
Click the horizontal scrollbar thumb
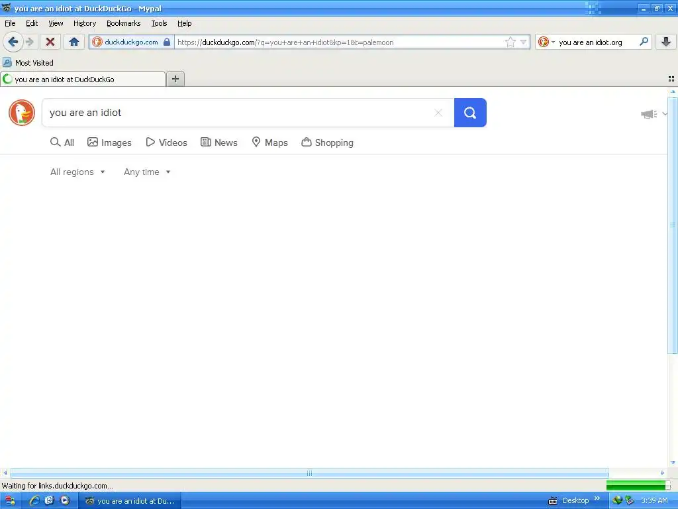click(310, 473)
